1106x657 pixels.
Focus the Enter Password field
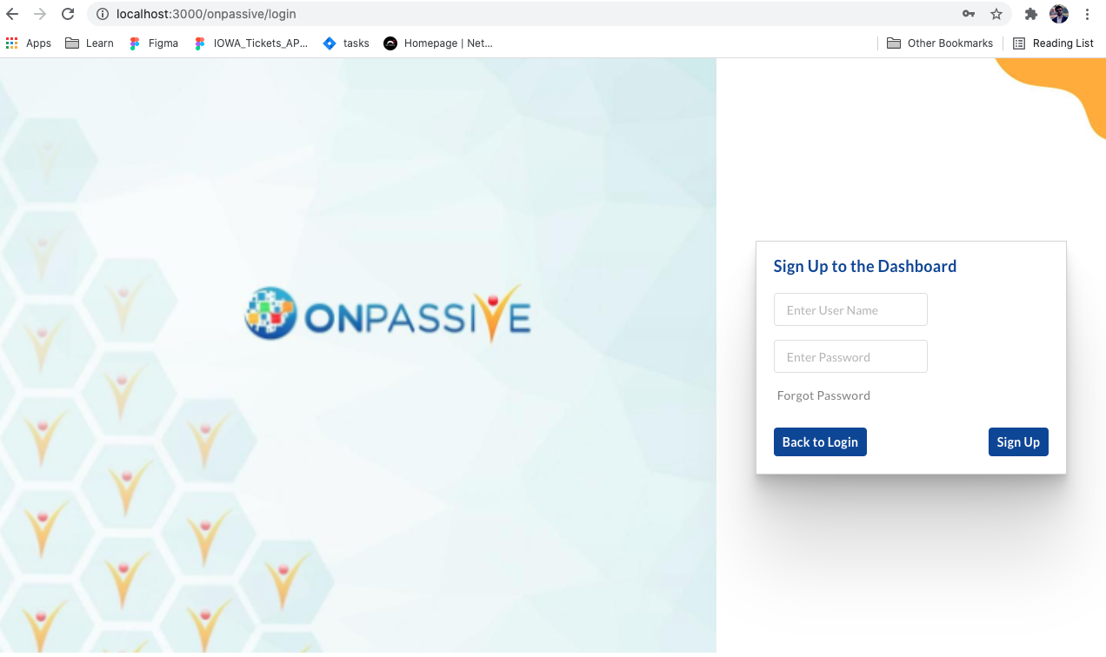(x=850, y=356)
